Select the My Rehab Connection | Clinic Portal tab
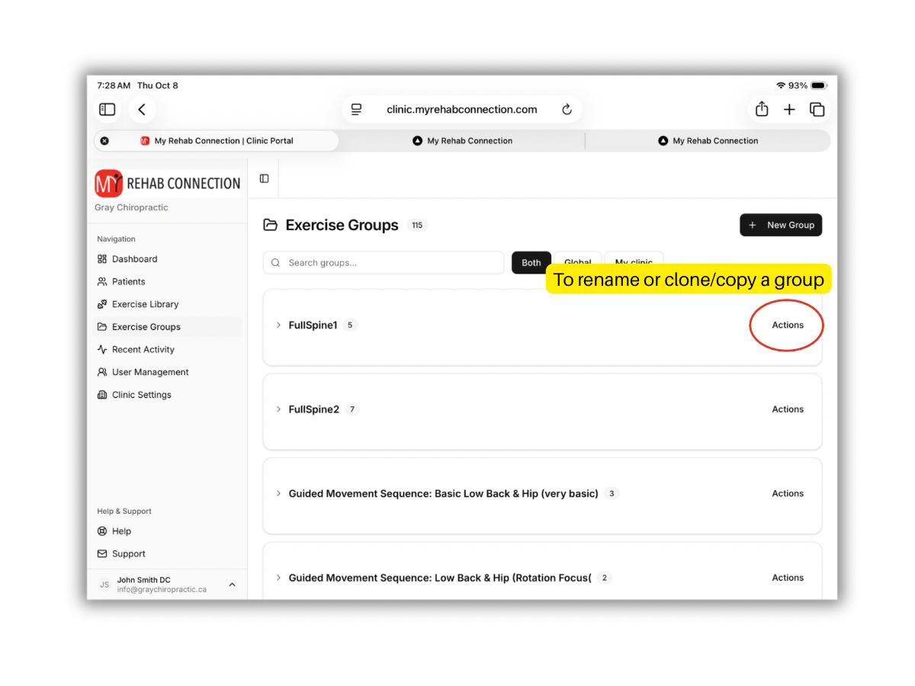Screen dimensions: 915x686 click(217, 141)
